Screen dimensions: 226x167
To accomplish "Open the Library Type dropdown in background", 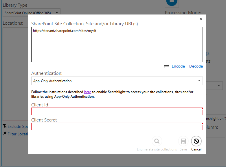I will [32, 13].
